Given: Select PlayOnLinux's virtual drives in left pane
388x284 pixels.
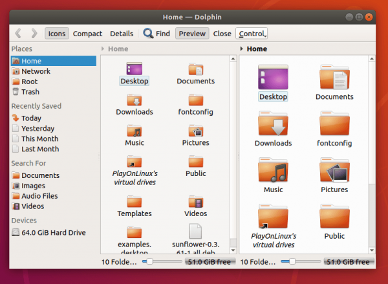Looking at the screenshot, I should coord(135,171).
